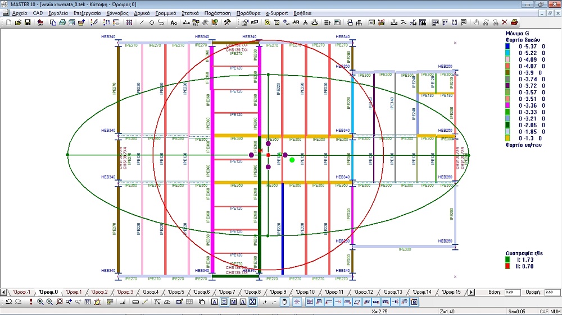
Task: Click the Οροφή value input field
Action: [552, 292]
